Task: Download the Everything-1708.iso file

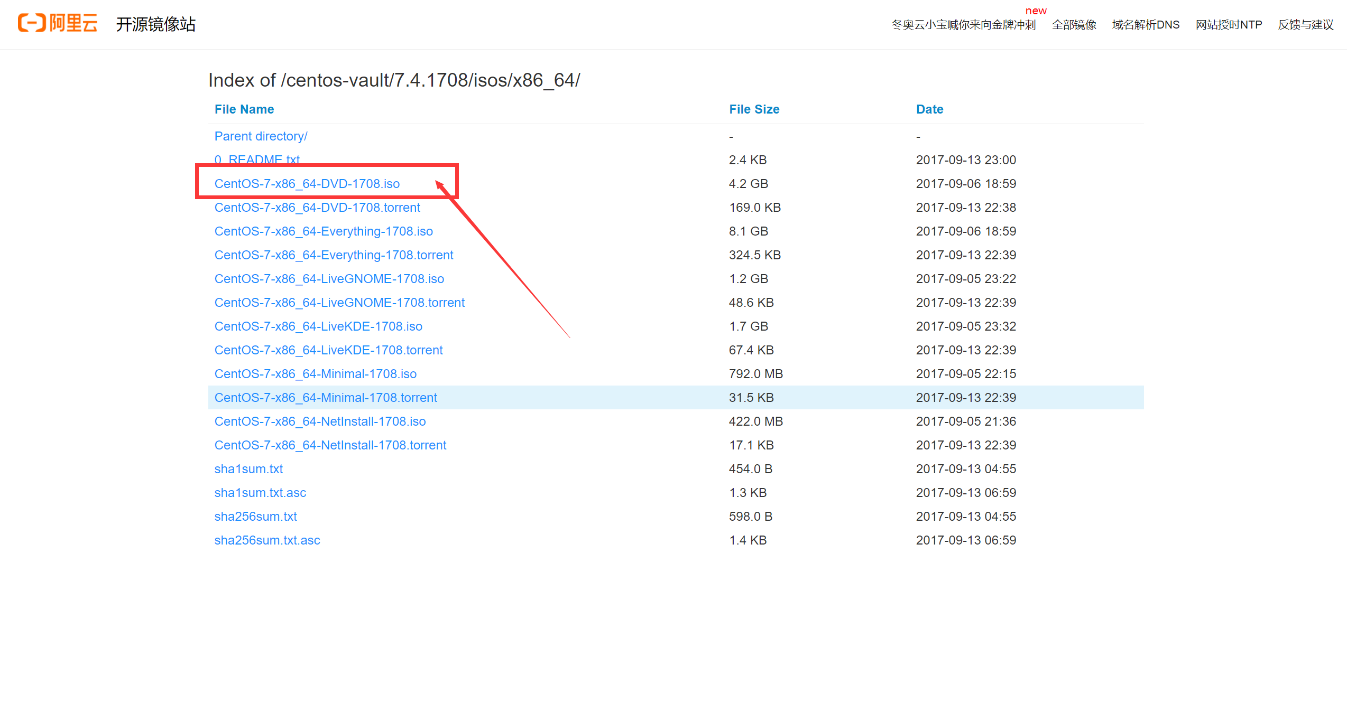Action: (x=324, y=231)
